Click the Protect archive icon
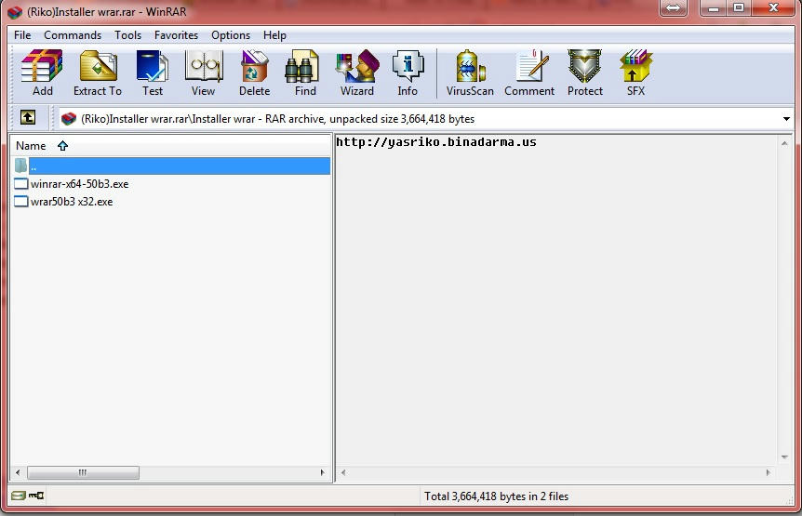Screen dimensions: 802x516 [585, 73]
